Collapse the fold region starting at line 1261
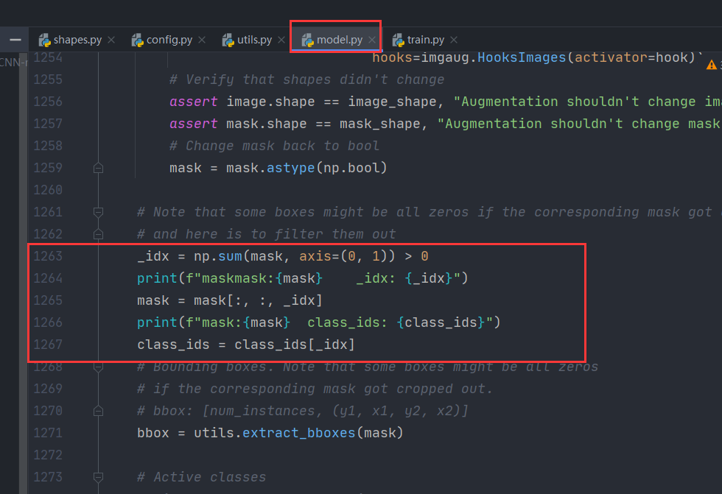 [x=98, y=212]
